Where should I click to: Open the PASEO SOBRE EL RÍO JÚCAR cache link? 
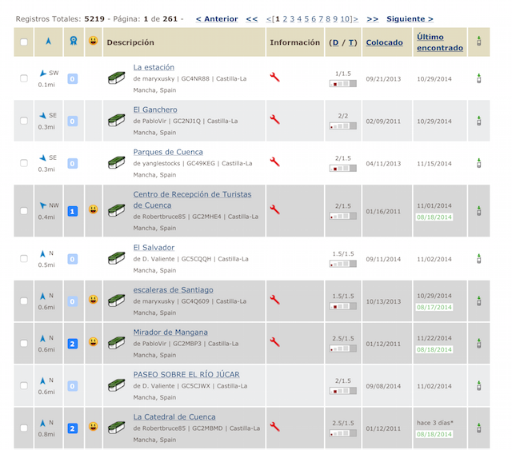(x=186, y=374)
